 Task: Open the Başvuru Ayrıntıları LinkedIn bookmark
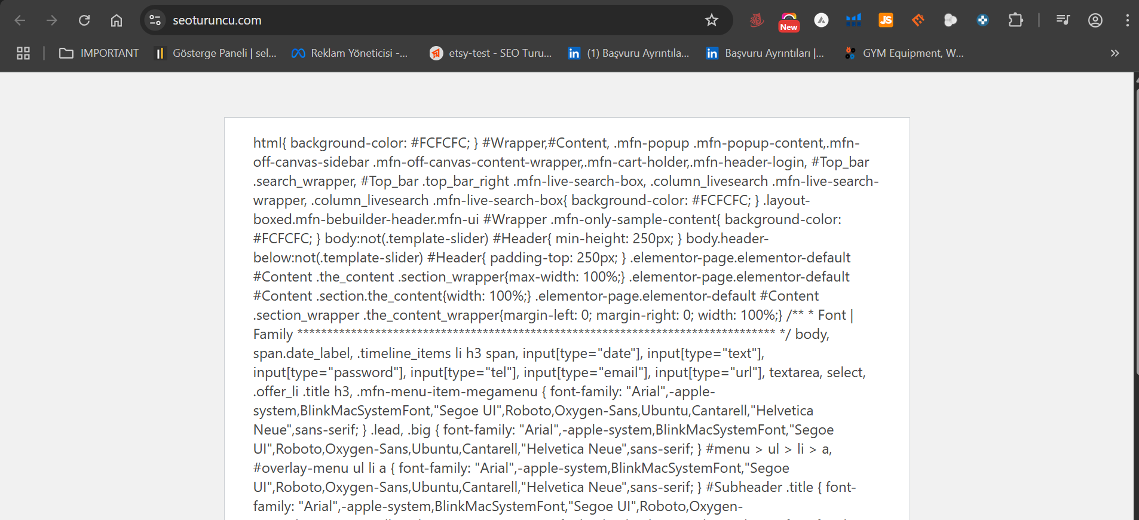coord(766,53)
